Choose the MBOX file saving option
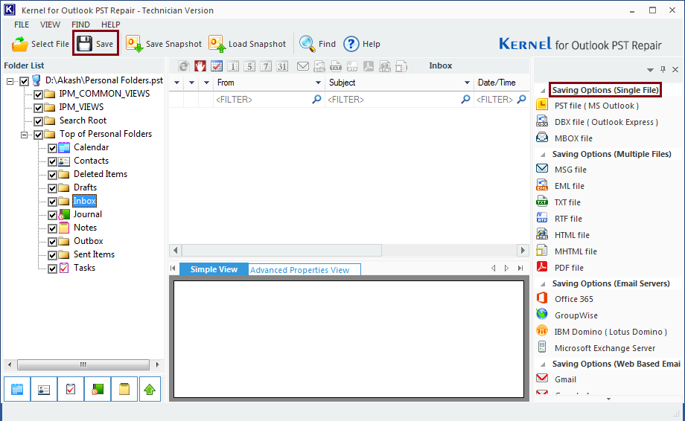The height and width of the screenshot is (421, 685). click(x=573, y=138)
